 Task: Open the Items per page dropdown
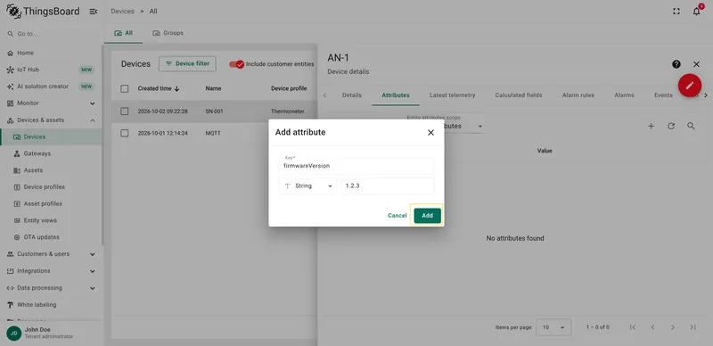[x=553, y=327]
